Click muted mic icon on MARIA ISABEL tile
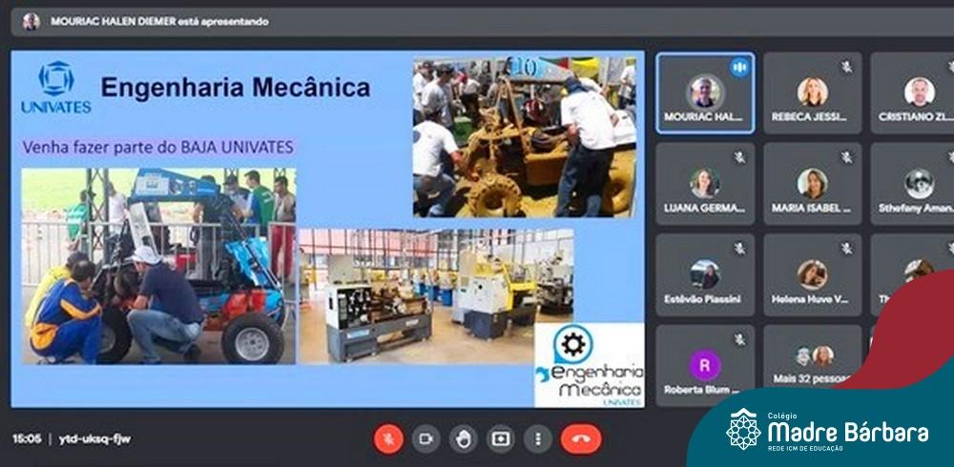This screenshot has height=467, width=954. tap(846, 158)
